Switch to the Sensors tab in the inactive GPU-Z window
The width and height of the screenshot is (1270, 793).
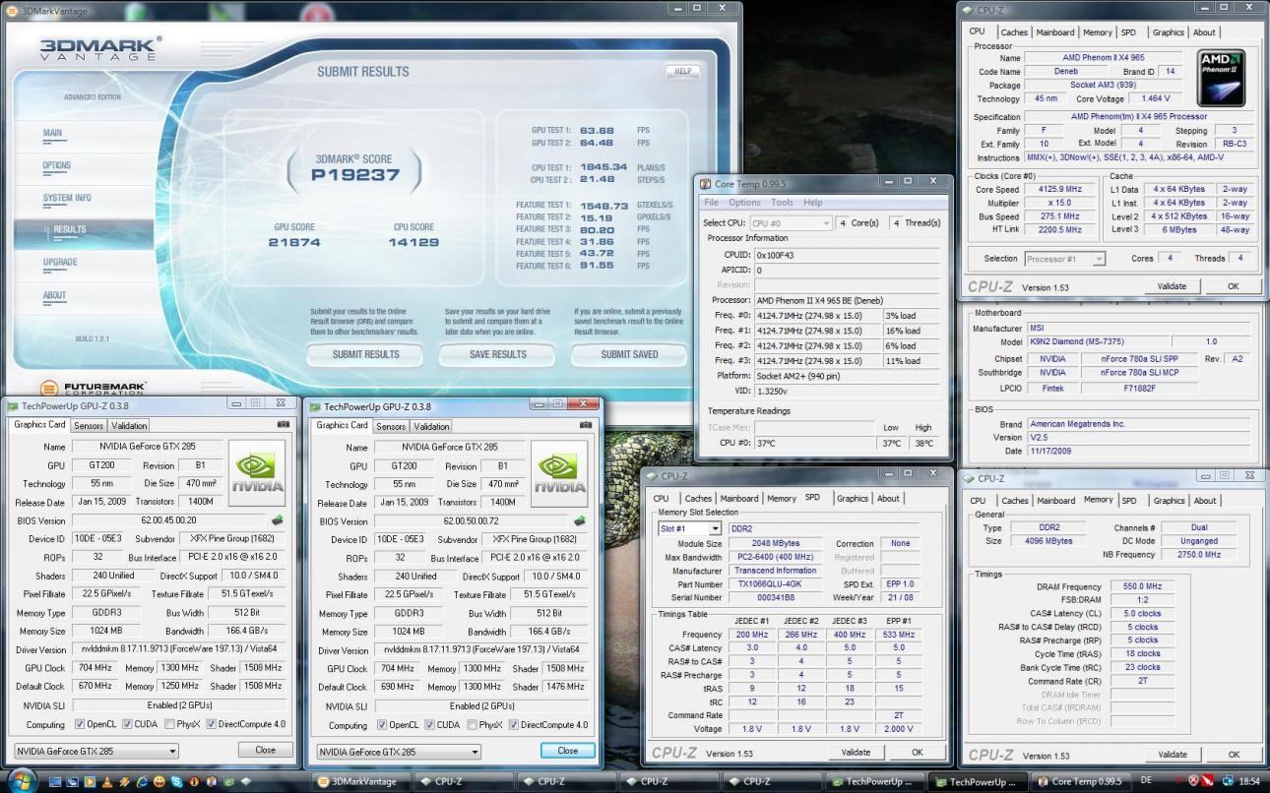pos(89,426)
